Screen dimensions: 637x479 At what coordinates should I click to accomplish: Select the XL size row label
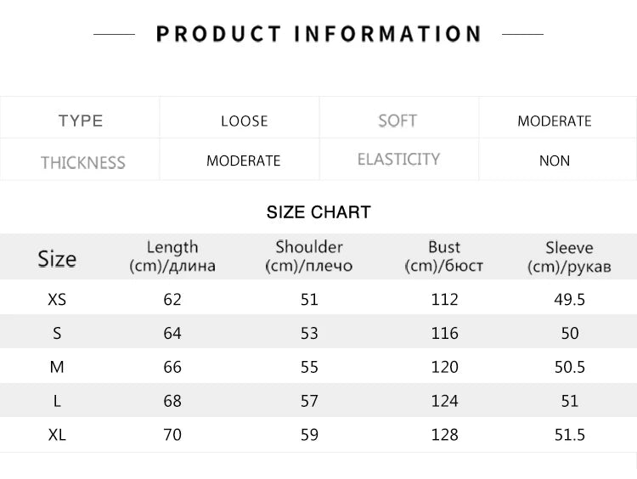[57, 435]
